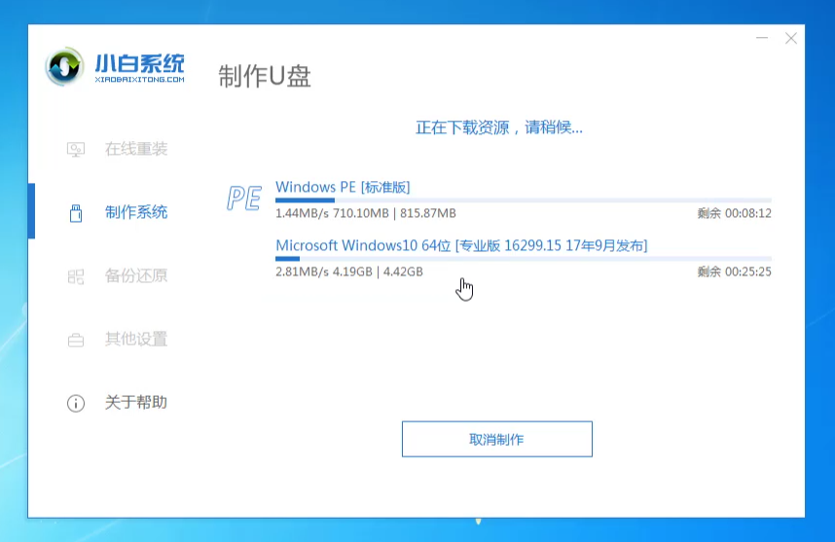Click the 正在下载资源 status message
Viewport: 835px width, 542px height.
pyautogui.click(x=499, y=127)
